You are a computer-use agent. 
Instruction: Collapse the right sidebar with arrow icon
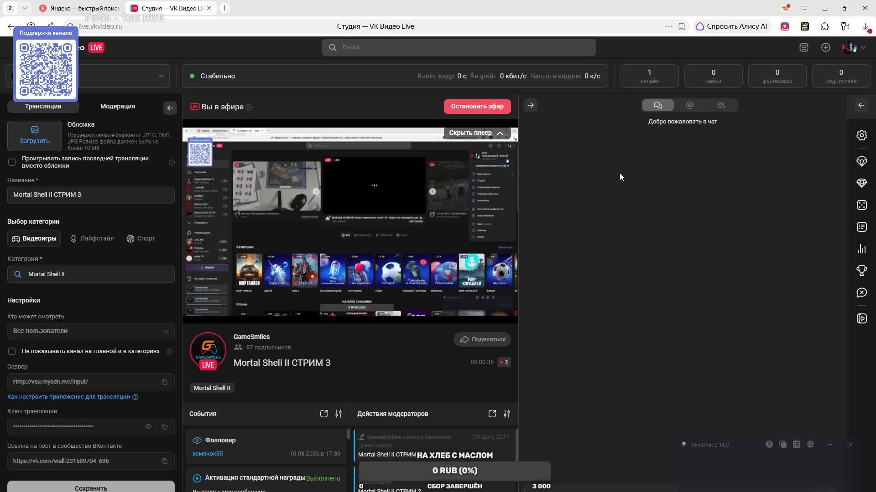(x=861, y=105)
